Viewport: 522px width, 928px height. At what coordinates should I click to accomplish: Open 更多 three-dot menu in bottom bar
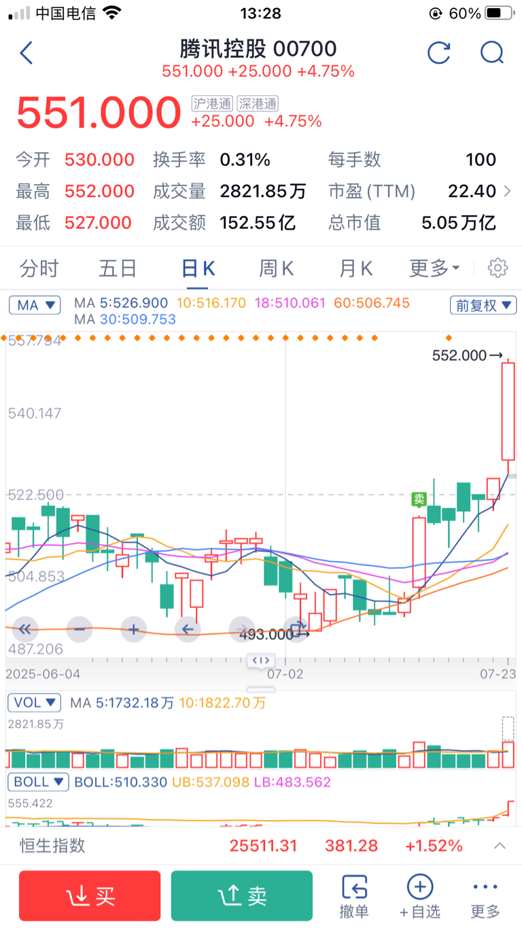pyautogui.click(x=485, y=897)
